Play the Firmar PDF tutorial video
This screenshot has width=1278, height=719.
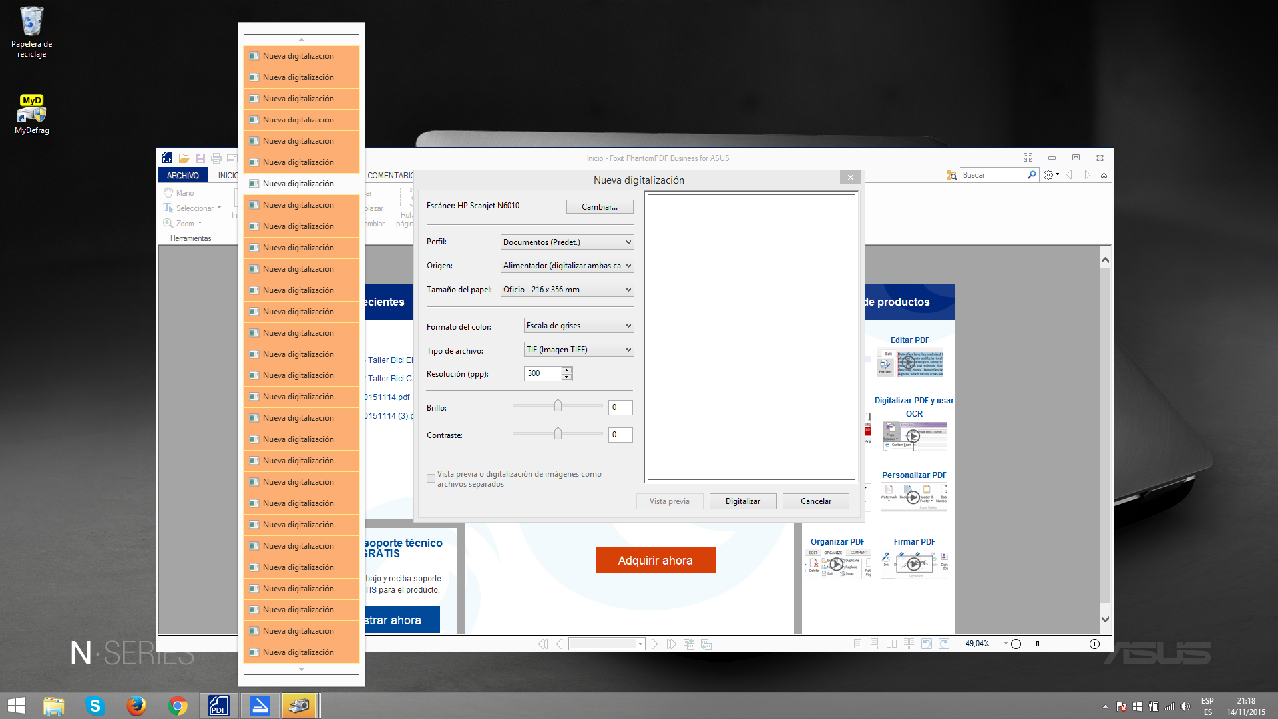point(914,564)
